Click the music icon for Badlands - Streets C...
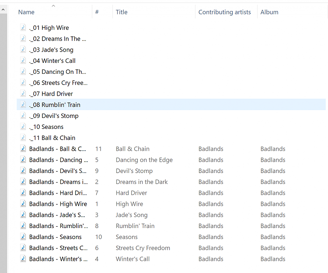The image size is (328, 273). click(x=23, y=248)
